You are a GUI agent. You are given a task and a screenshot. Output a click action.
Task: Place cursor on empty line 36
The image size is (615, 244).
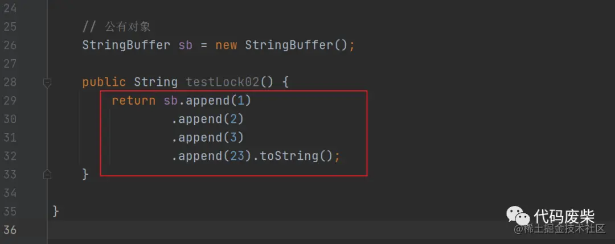click(331, 230)
